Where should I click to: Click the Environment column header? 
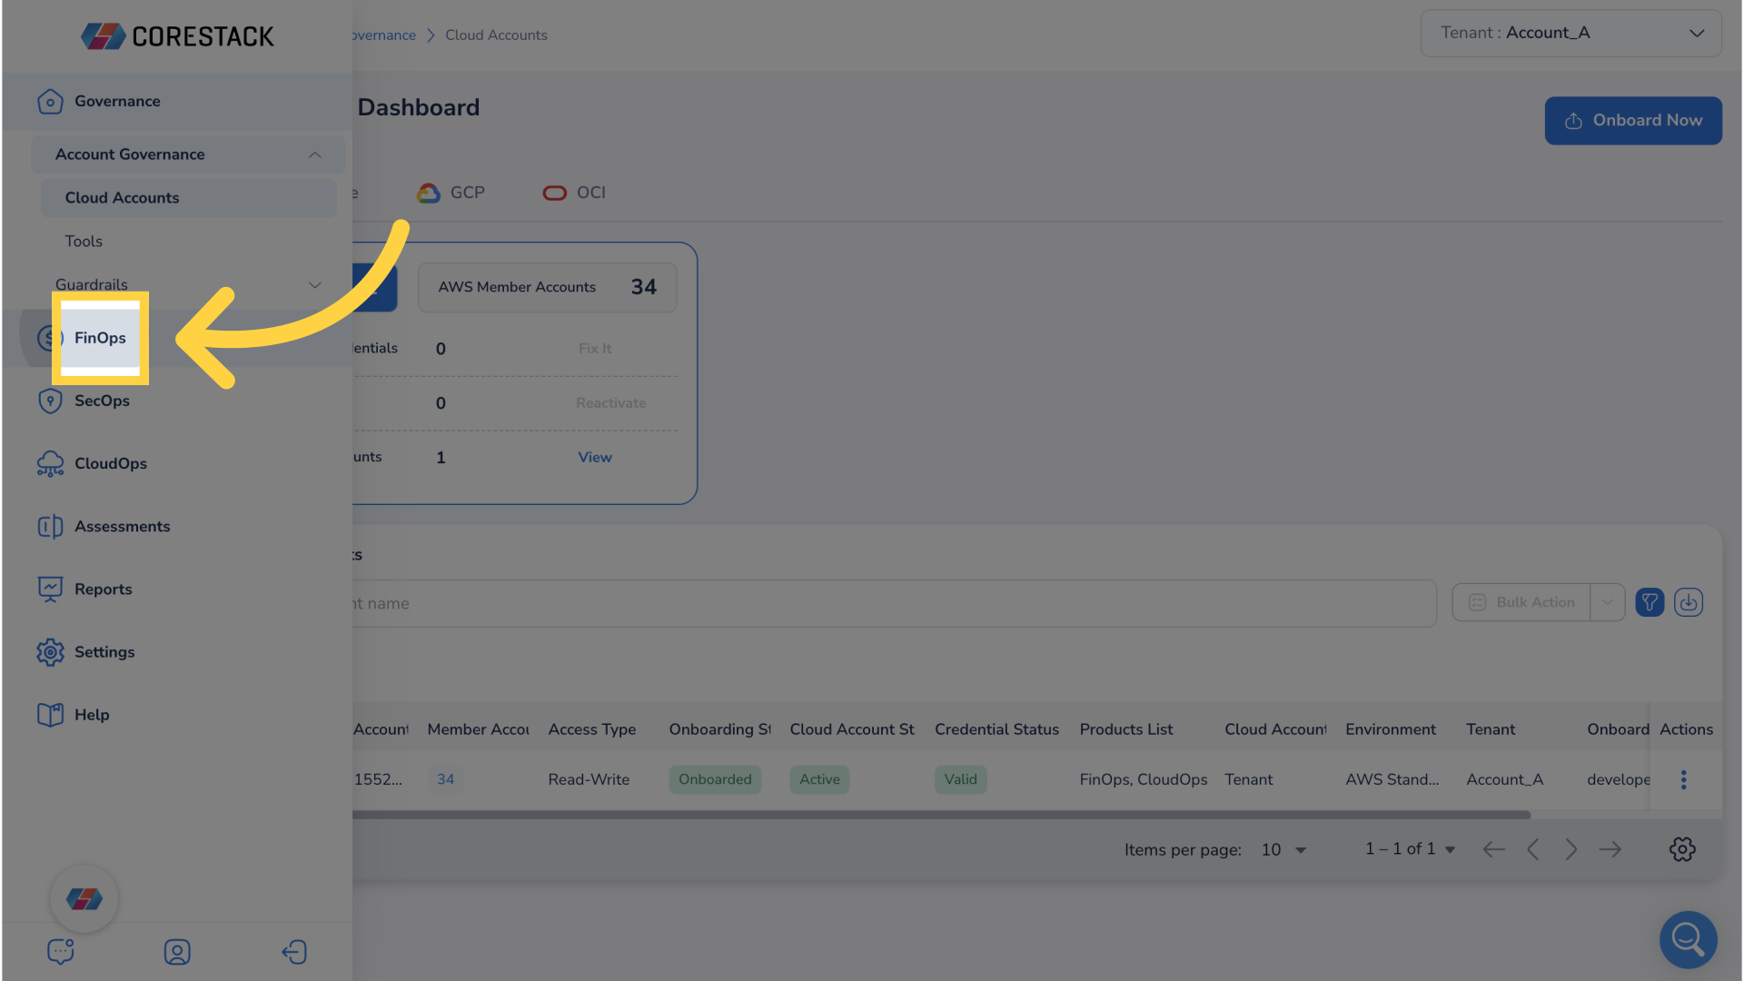(x=1391, y=729)
